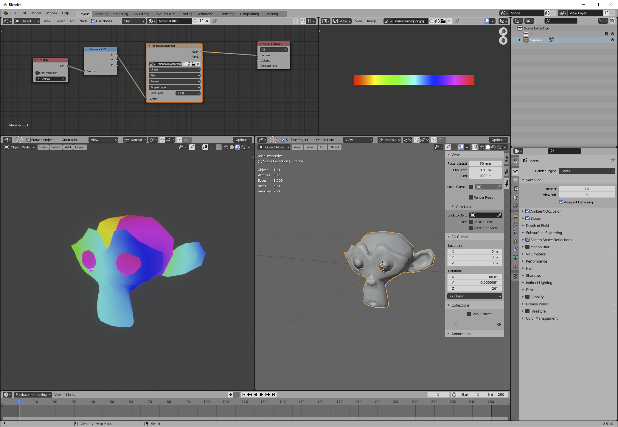Viewport: 618px width, 427px height.
Task: Toggle snapping magnet in right viewport header
Action: [x=417, y=140]
